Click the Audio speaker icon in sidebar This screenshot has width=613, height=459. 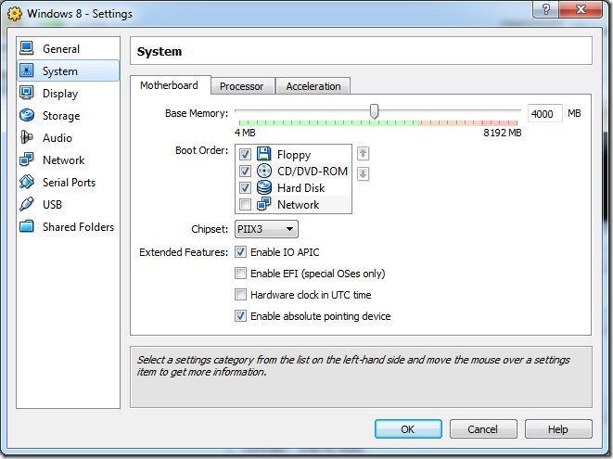coord(27,137)
